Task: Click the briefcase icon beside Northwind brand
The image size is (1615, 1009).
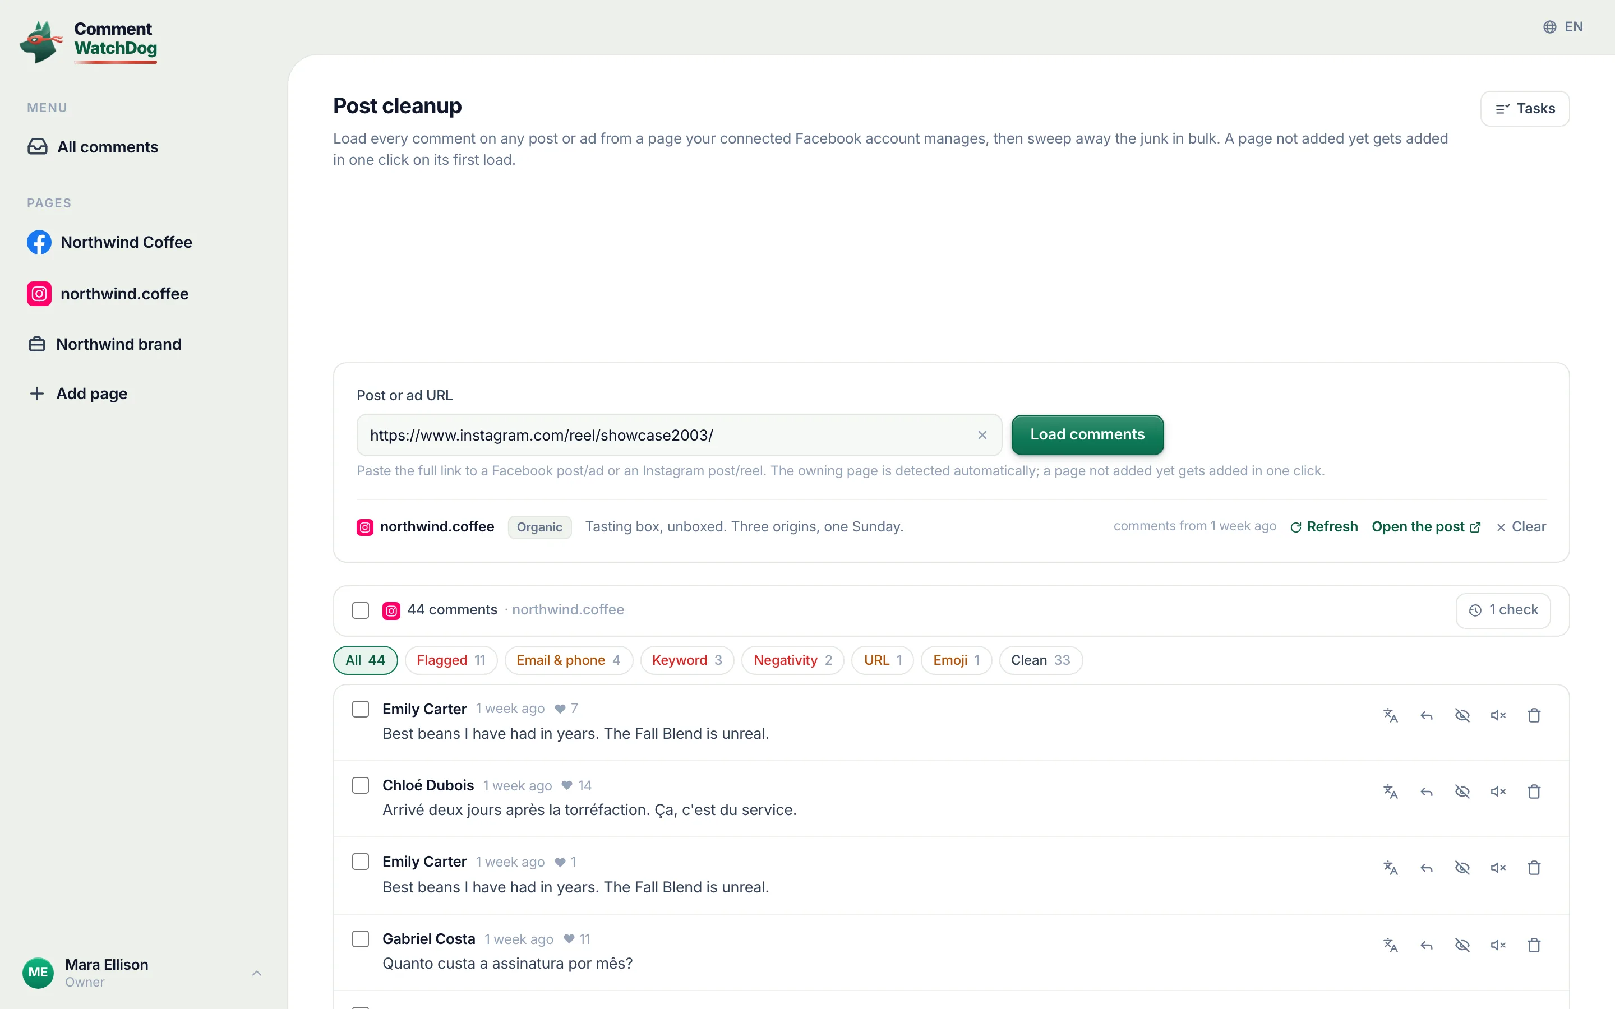Action: pos(36,344)
